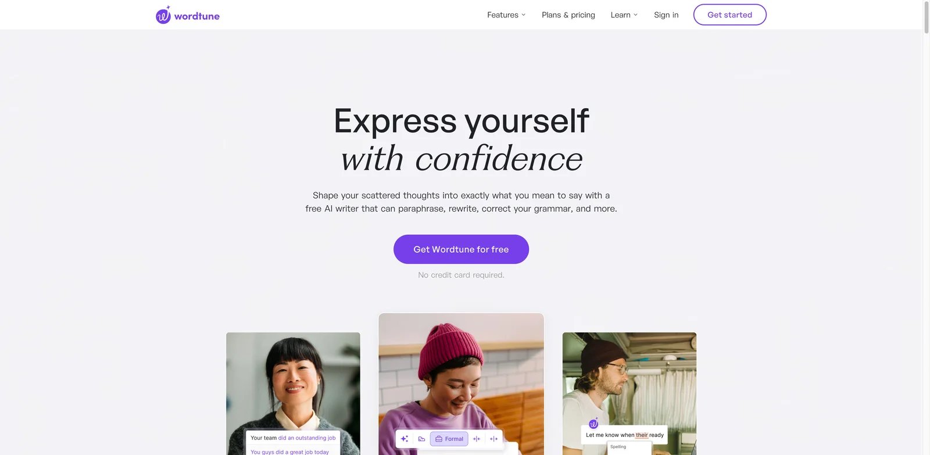This screenshot has width=930, height=455.
Task: Click the expand text icon
Action: pyautogui.click(x=493, y=439)
